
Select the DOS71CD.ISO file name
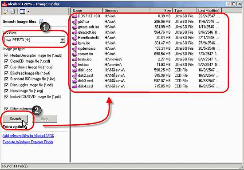(x=89, y=16)
